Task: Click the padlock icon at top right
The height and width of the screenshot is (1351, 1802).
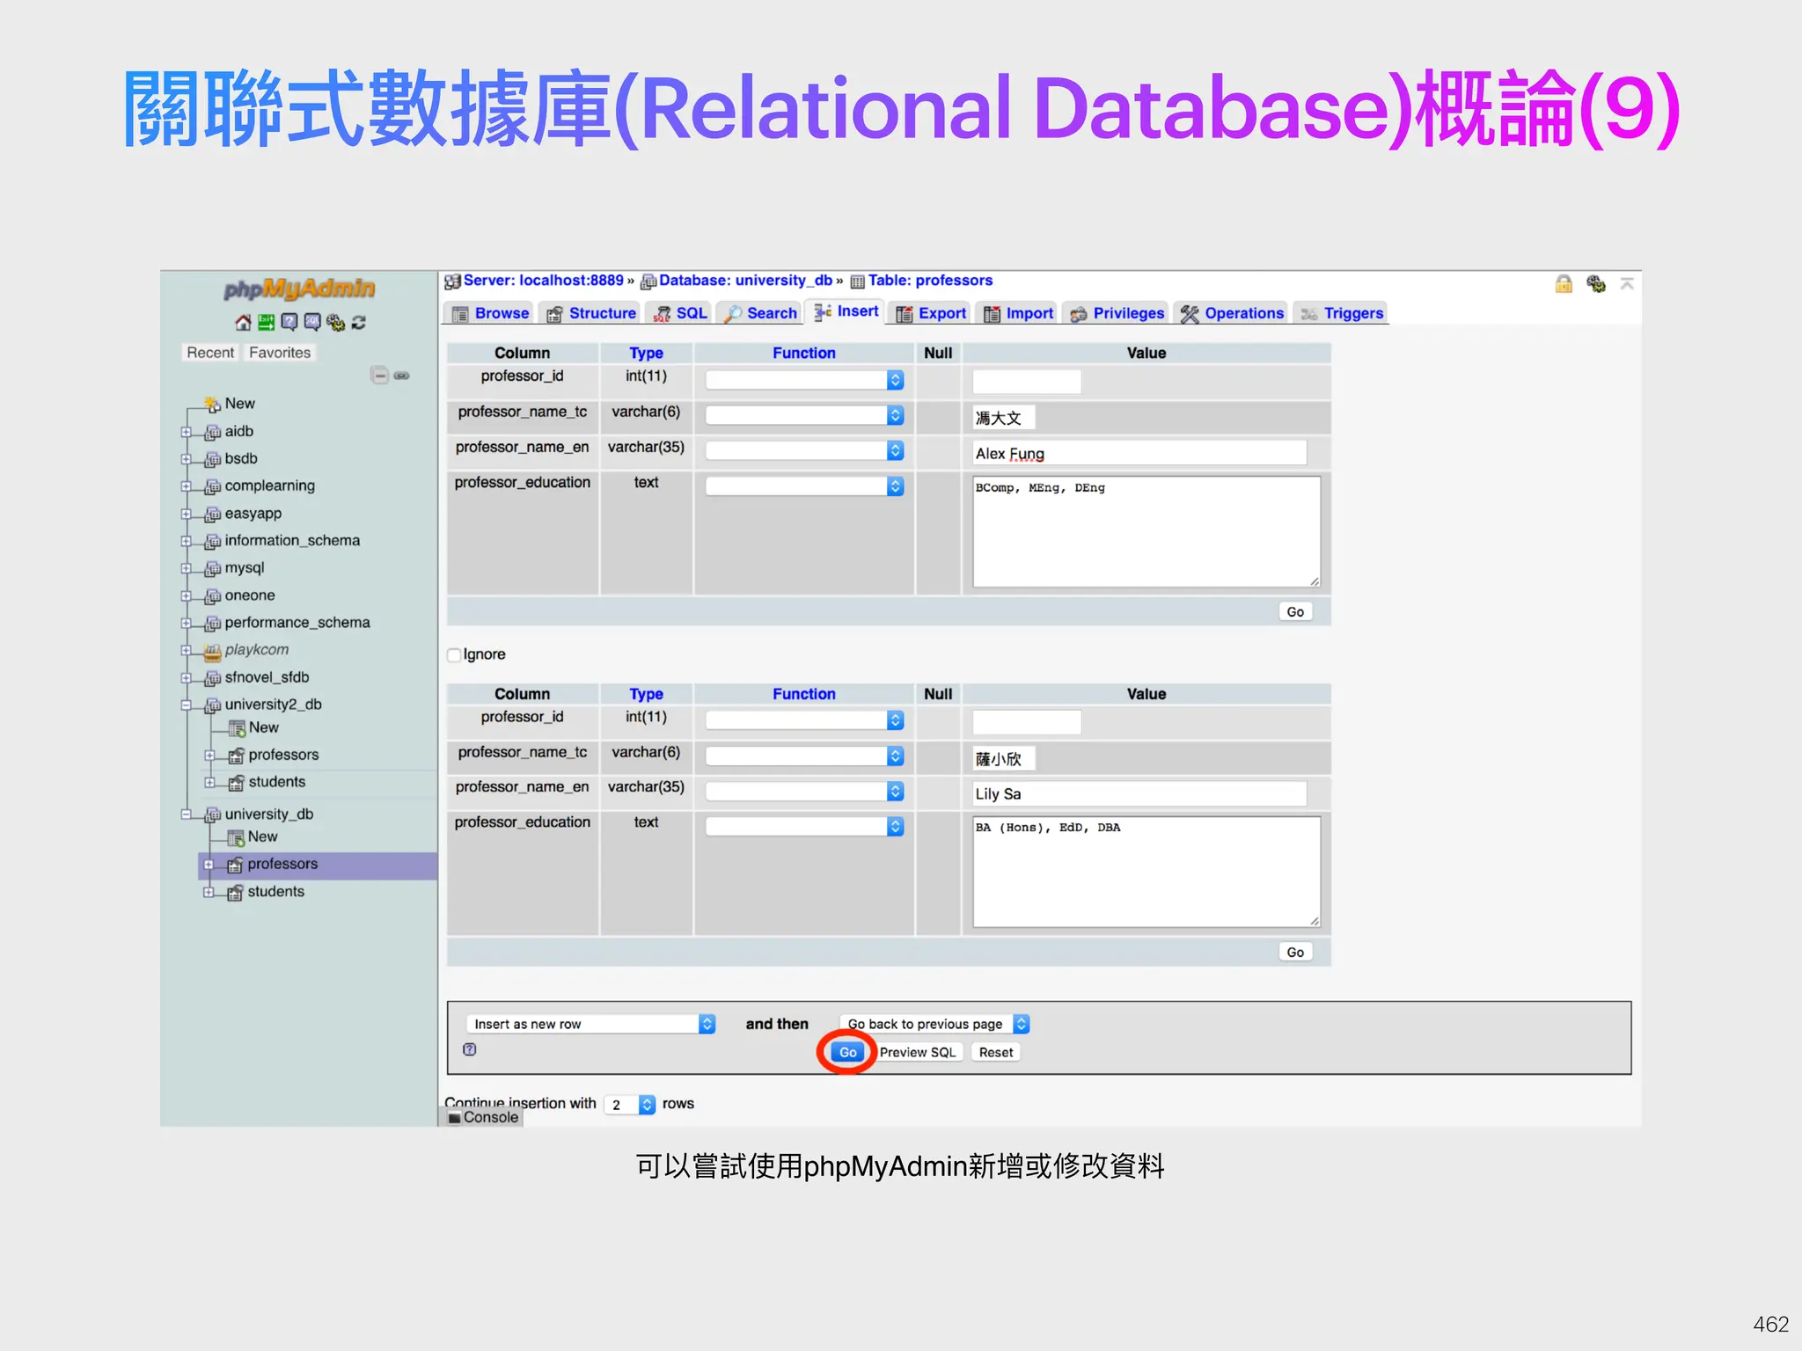Action: click(x=1564, y=283)
